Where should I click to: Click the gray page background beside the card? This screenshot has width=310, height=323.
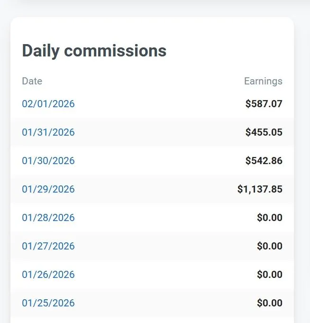pyautogui.click(x=302, y=166)
